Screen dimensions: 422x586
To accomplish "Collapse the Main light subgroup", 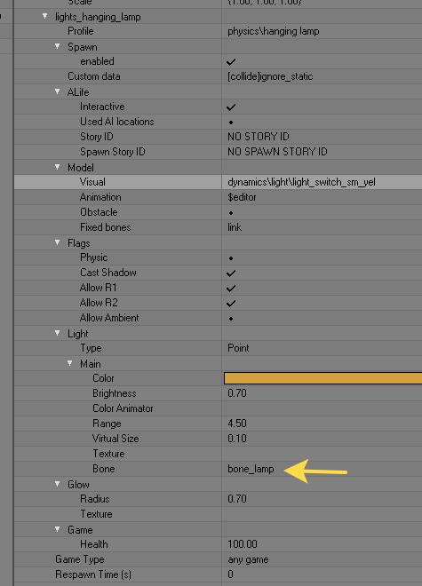I will click(69, 363).
